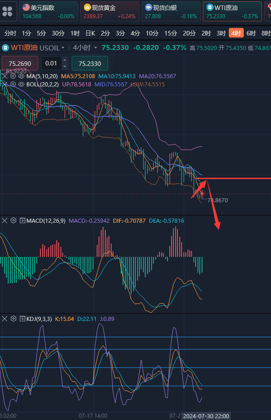Remove the KDJ indicator with X
This screenshot has height=420, width=271.
pyautogui.click(x=5, y=319)
